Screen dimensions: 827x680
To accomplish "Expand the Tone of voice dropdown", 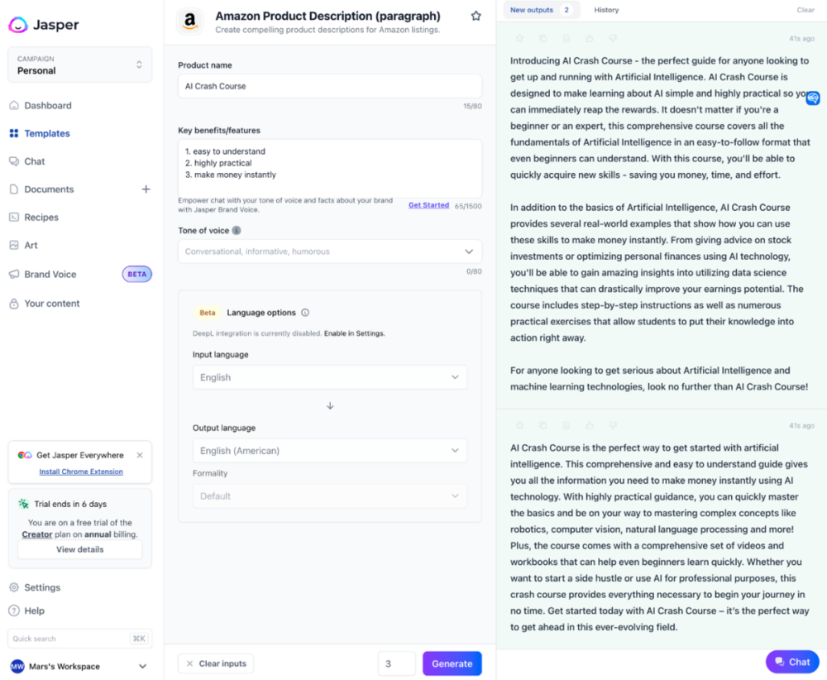I will (468, 251).
